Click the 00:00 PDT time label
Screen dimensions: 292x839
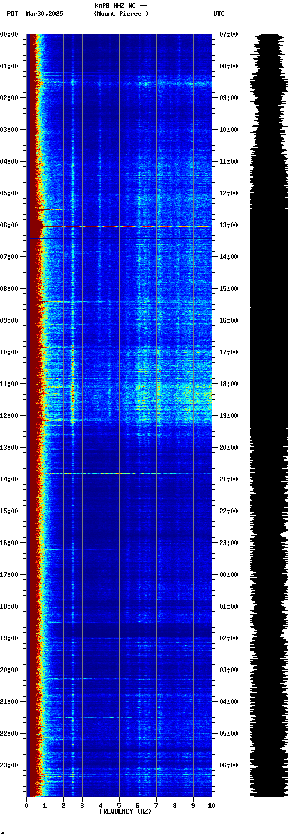(x=9, y=34)
